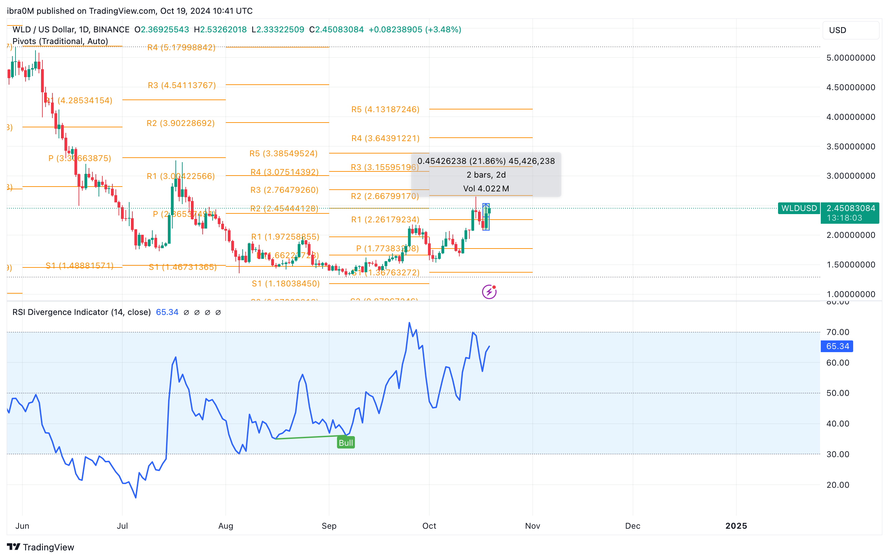The image size is (889, 559).
Task: Click the 65.34 badge on RSI axis
Action: click(x=837, y=346)
